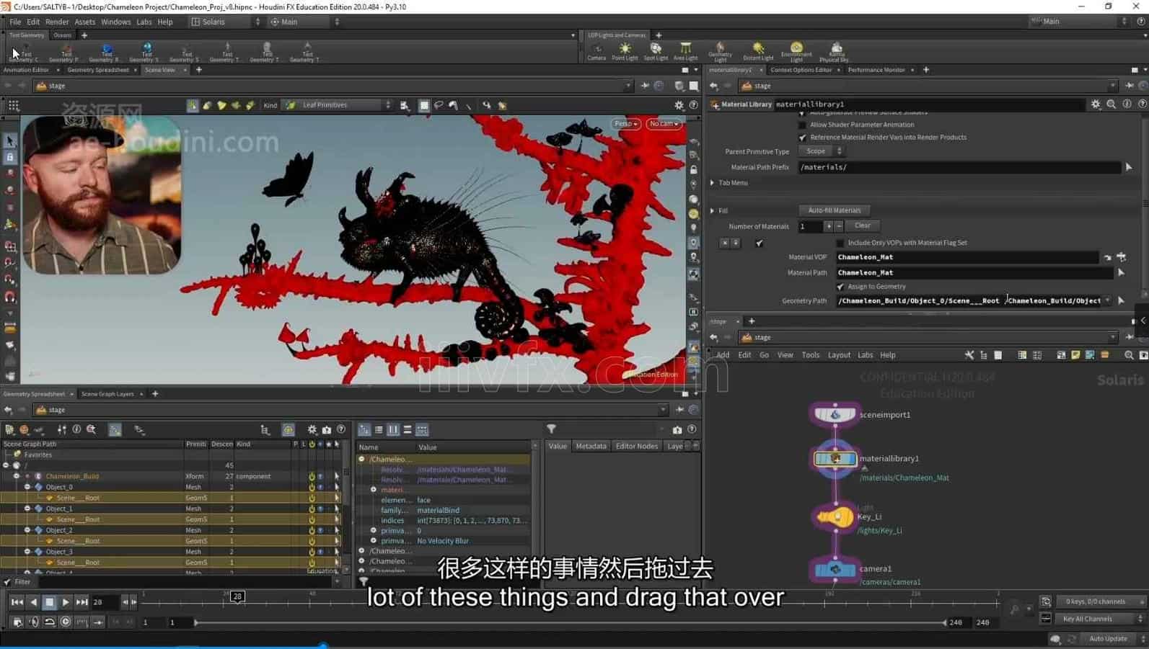Toggle Include Only VOPs with Material Flag
The width and height of the screenshot is (1149, 649).
pos(840,243)
